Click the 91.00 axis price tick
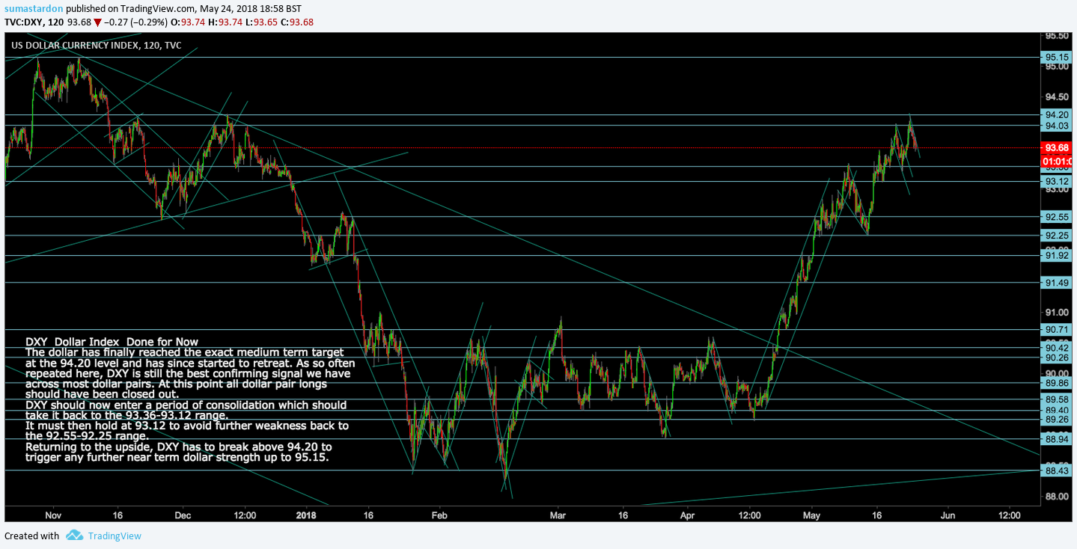This screenshot has width=1077, height=549. click(1057, 312)
